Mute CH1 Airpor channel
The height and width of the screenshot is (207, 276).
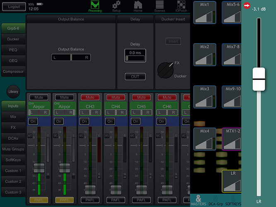click(39, 97)
